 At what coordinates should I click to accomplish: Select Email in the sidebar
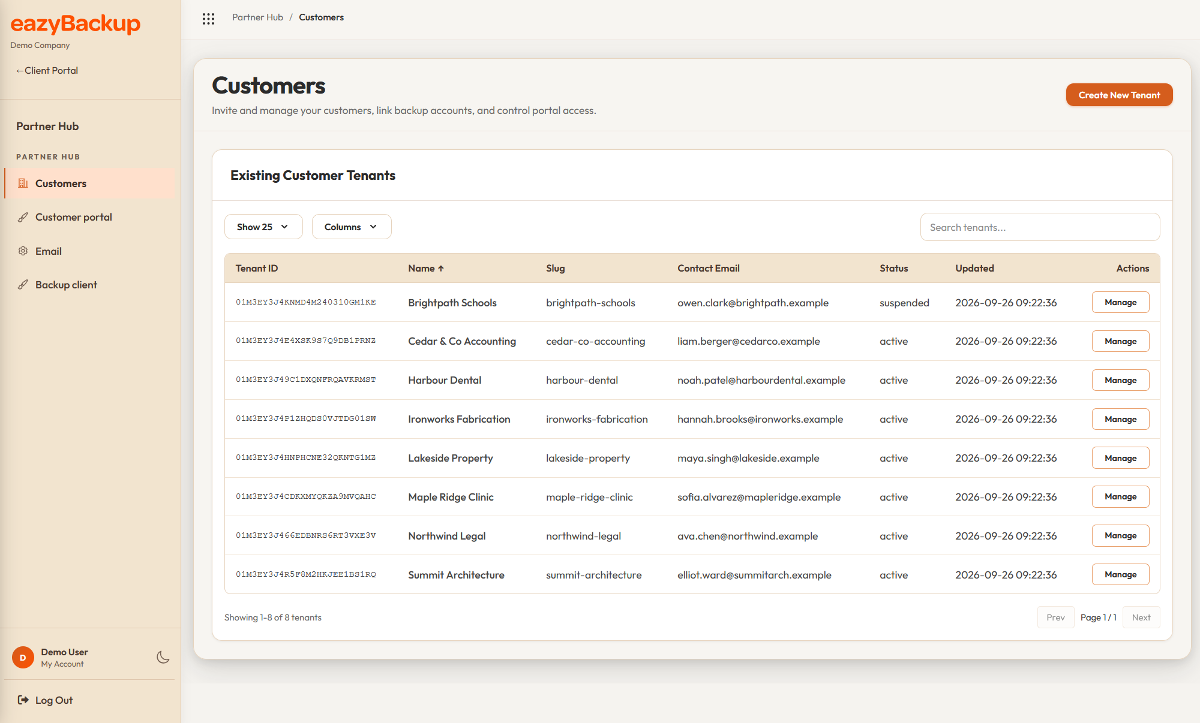(90, 251)
